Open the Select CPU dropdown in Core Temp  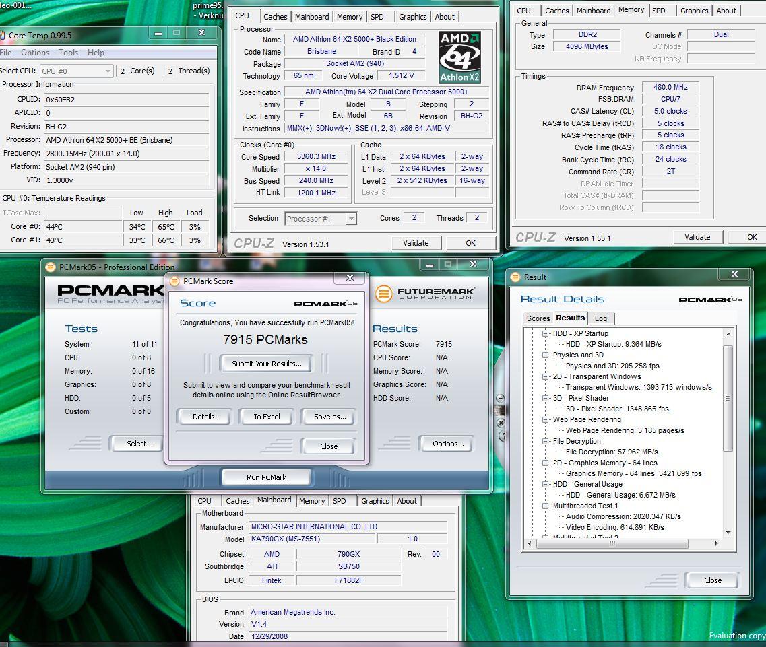click(x=77, y=71)
